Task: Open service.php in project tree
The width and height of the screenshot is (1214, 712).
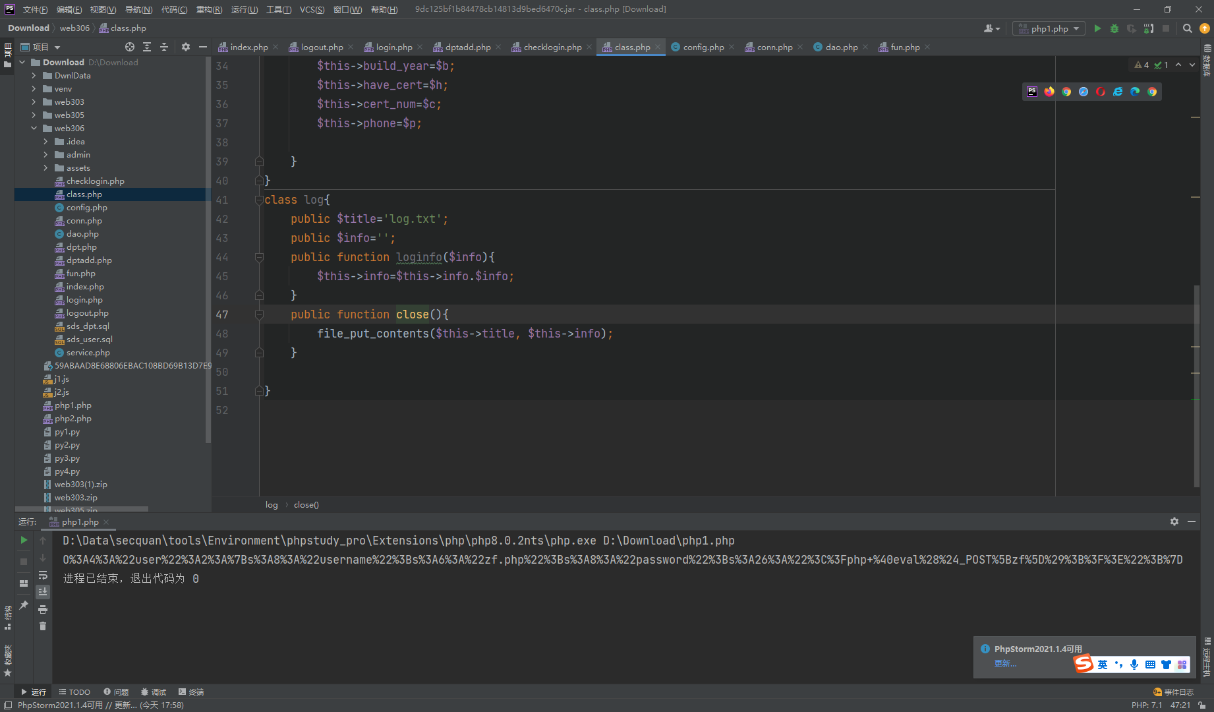Action: tap(88, 352)
